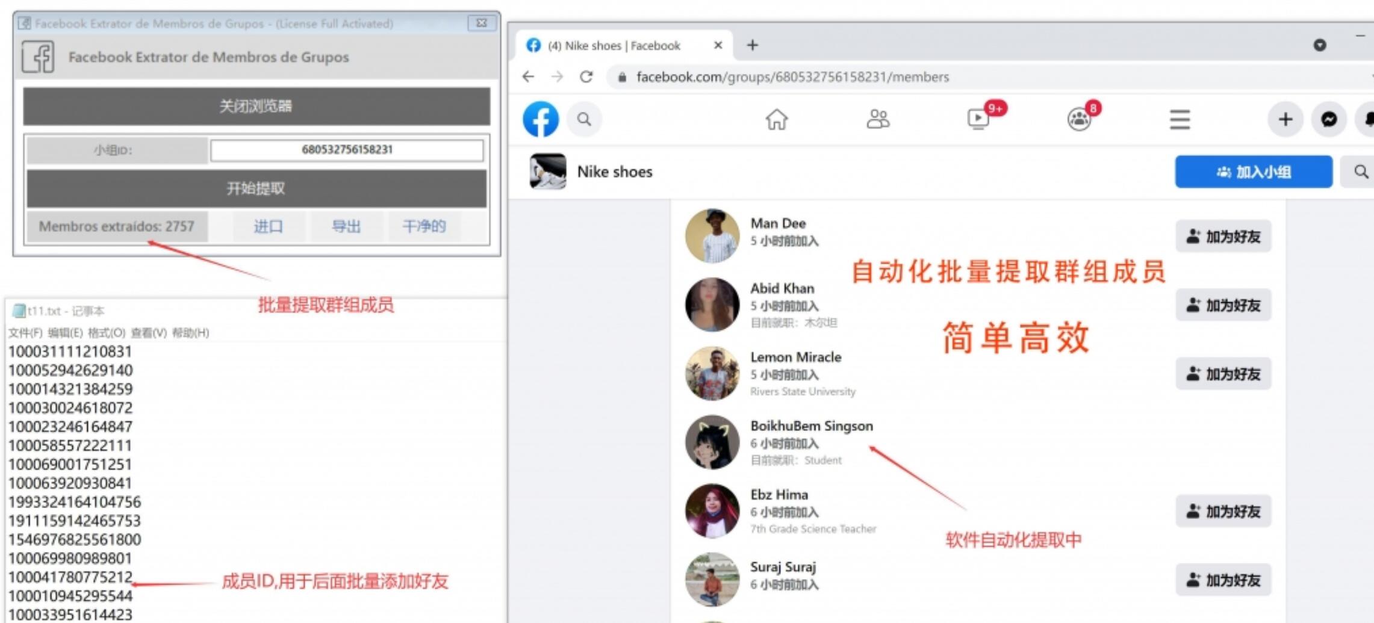Viewport: 1374px width, 623px height.
Task: Click the 导出 export button
Action: (346, 226)
